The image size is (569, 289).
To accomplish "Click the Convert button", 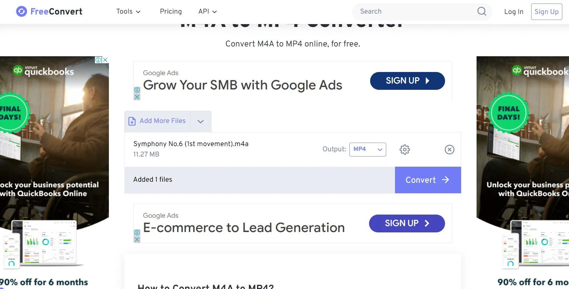I will click(x=428, y=180).
